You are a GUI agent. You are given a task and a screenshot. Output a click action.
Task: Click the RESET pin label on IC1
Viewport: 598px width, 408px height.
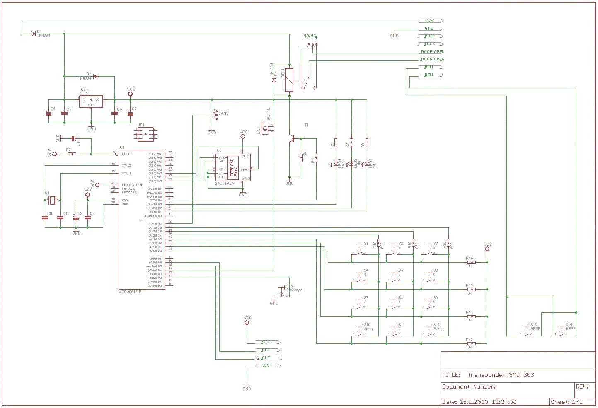click(127, 154)
